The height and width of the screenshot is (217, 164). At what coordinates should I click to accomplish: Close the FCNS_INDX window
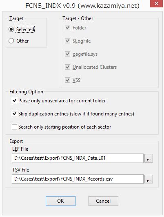pyautogui.click(x=157, y=4)
